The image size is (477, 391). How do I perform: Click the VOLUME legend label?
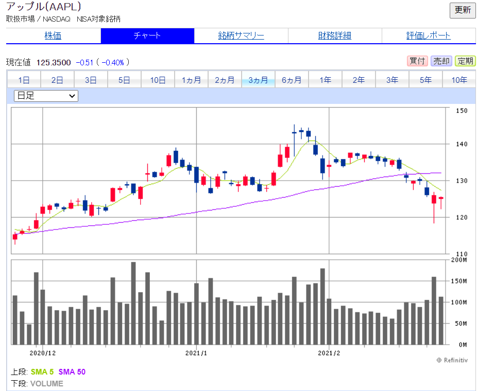click(46, 384)
